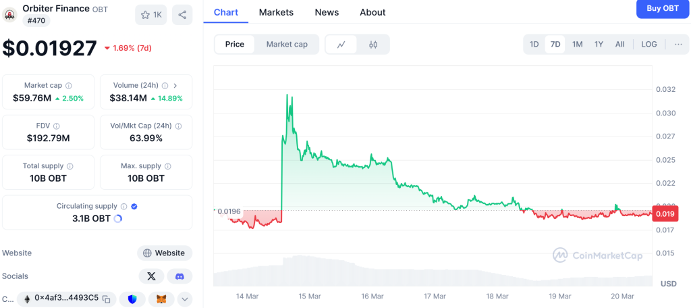Copy the contract address icon
Viewport: 691px width, 308px height.
click(107, 299)
